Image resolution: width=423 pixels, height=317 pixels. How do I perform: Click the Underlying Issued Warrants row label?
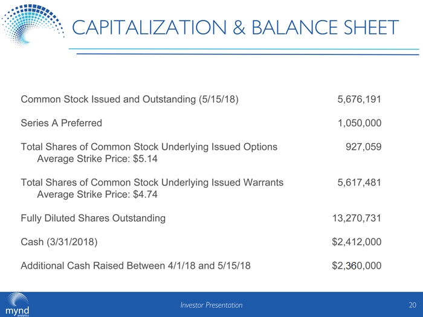tap(152, 182)
